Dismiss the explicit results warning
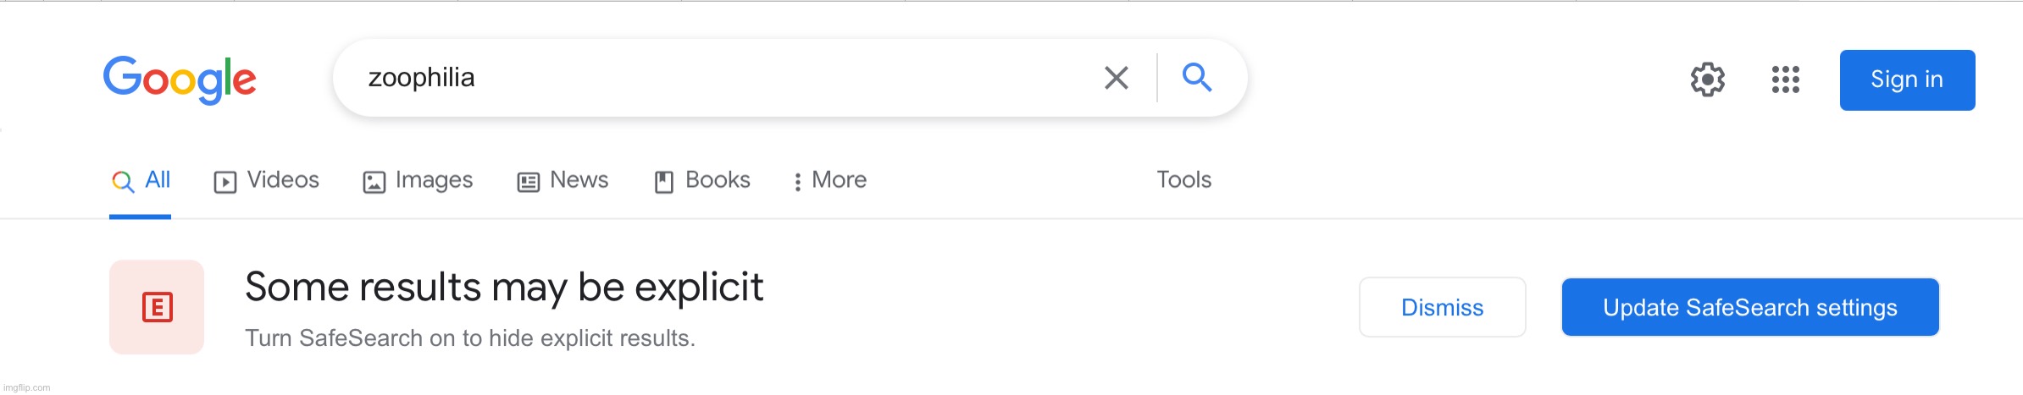2023x395 pixels. [x=1442, y=307]
